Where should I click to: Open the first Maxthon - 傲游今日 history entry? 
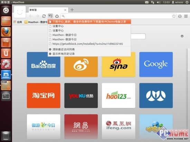(x=89, y=35)
